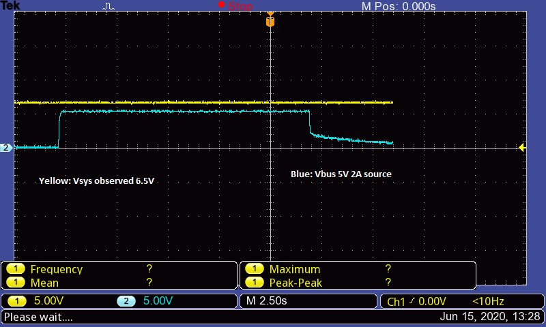Screen dimensions: 546x327
Task: Click the channel 1 badge beside Peak-Peak
Action: coord(255,282)
